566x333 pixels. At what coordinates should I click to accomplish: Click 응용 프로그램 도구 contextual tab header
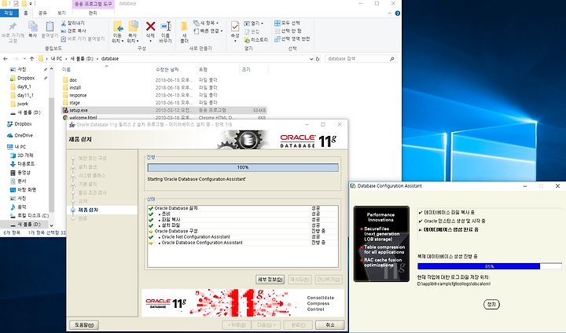tap(93, 4)
